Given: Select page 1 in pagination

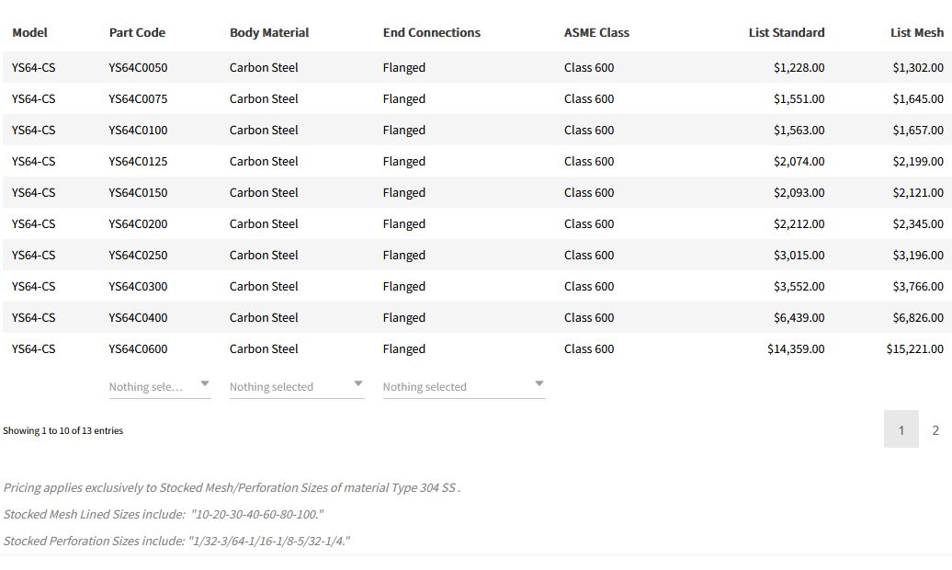Looking at the screenshot, I should coord(901,430).
